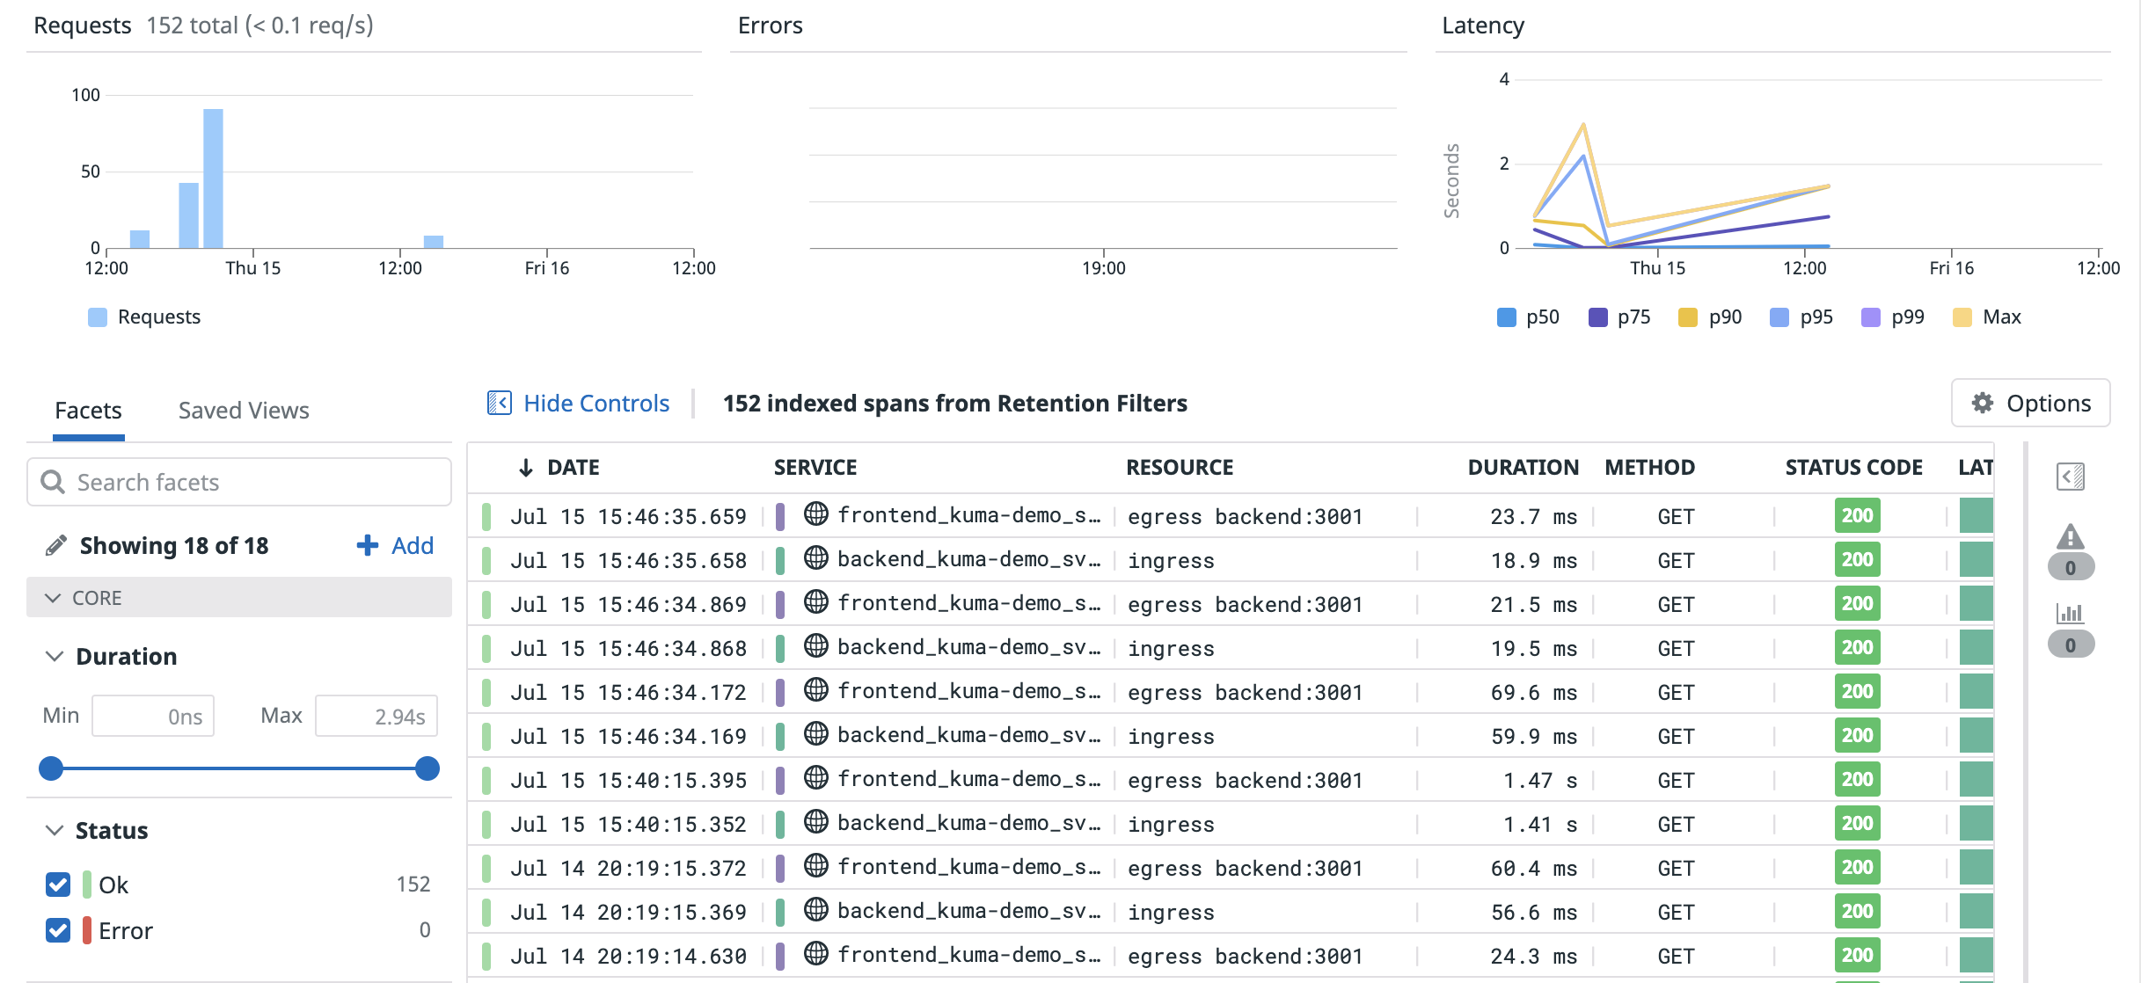Click the globe icon on first span row
The width and height of the screenshot is (2141, 983).
(x=815, y=513)
